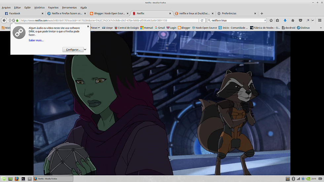
Task: Launch Firefox from the panel launcher
Action: (17, 179)
